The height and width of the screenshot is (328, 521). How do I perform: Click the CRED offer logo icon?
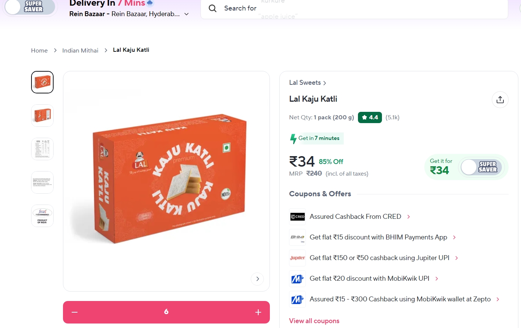297,217
